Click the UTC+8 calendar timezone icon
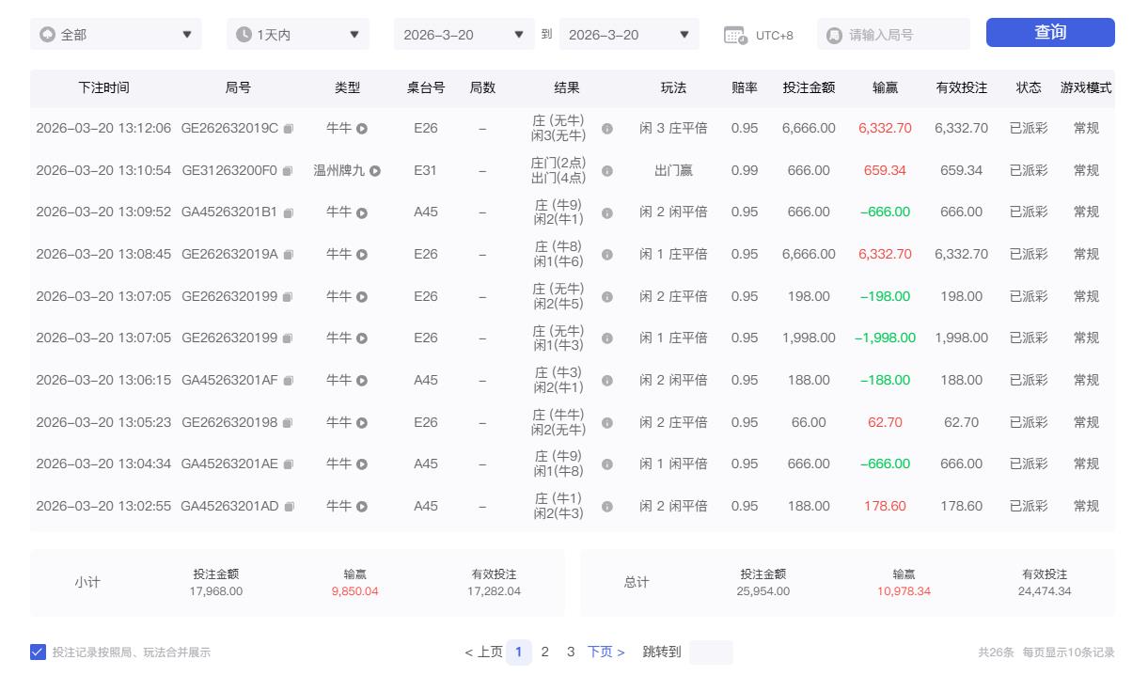This screenshot has width=1148, height=676. pos(735,35)
